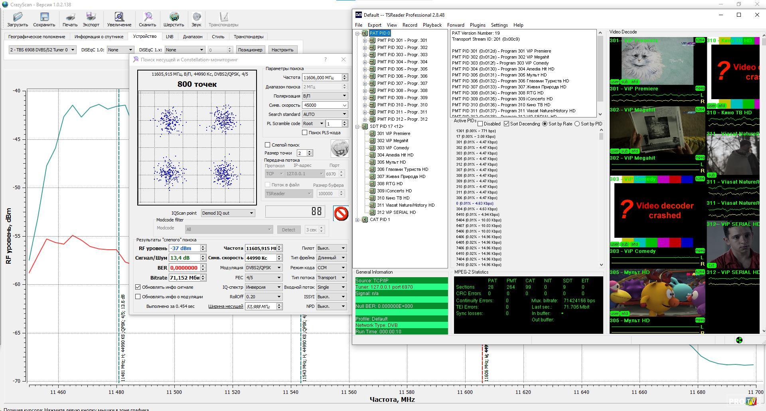Click the Настроить button
Image resolution: width=766 pixels, height=411 pixels.
tap(282, 50)
